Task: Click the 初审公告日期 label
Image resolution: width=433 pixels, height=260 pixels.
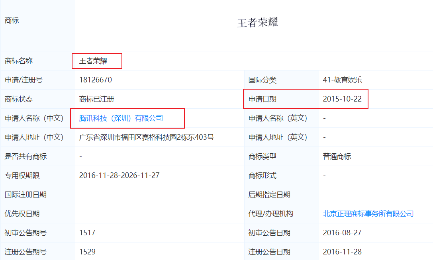Action: pyautogui.click(x=269, y=233)
